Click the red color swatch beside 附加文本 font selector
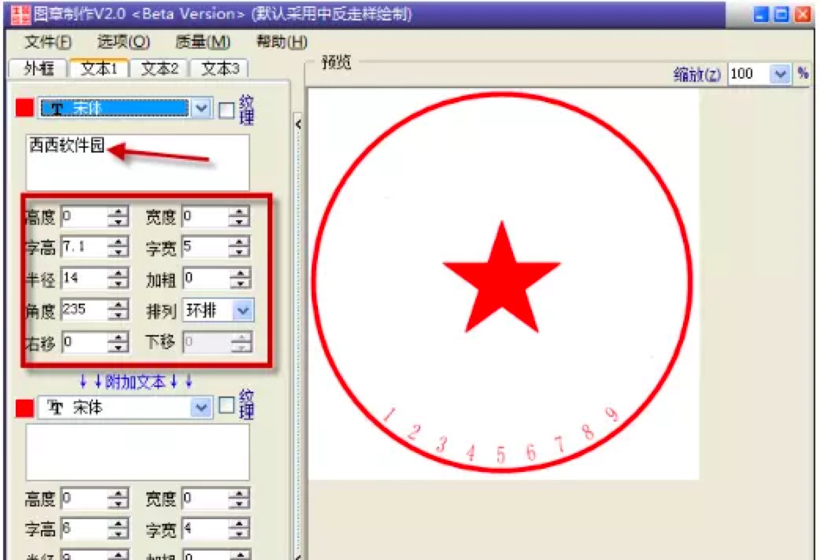 (x=24, y=408)
